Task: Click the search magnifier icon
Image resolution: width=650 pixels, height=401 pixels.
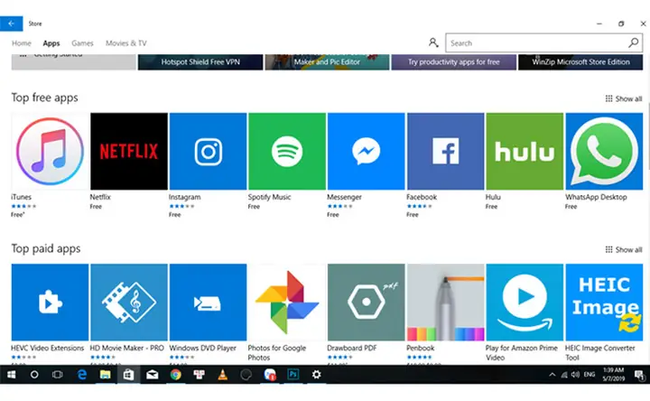Action: point(633,42)
